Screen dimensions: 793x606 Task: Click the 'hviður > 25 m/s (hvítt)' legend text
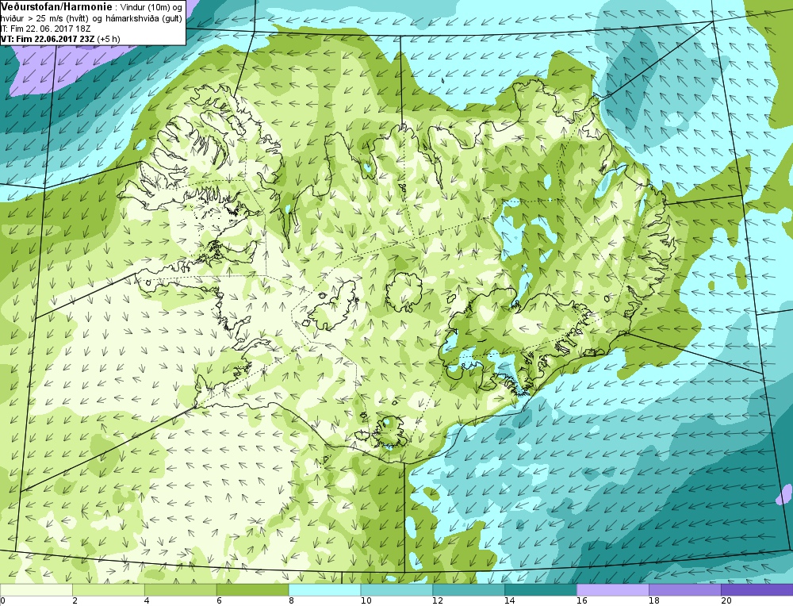coord(43,19)
